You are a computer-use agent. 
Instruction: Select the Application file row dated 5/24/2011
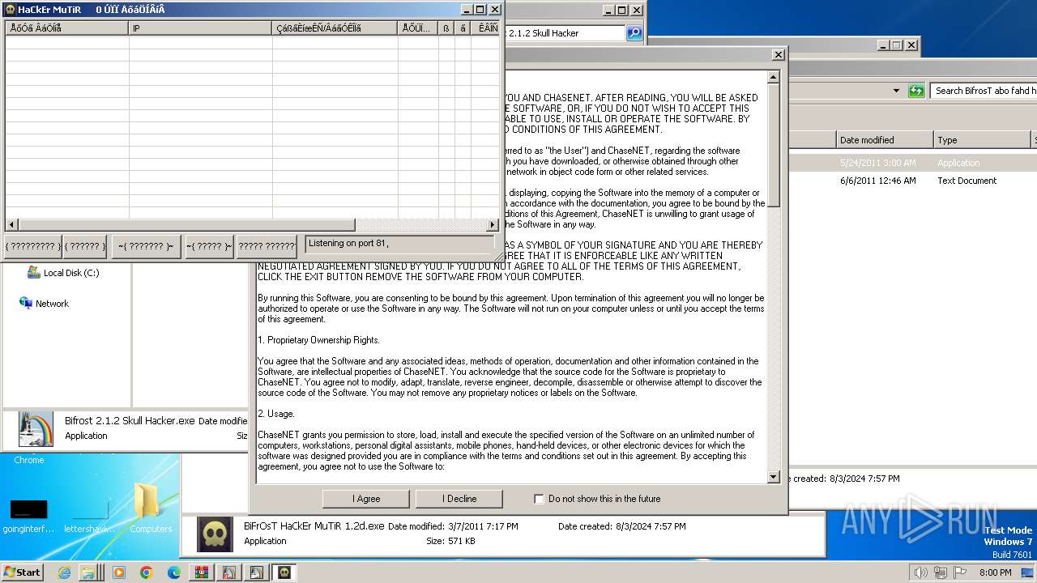pos(913,163)
